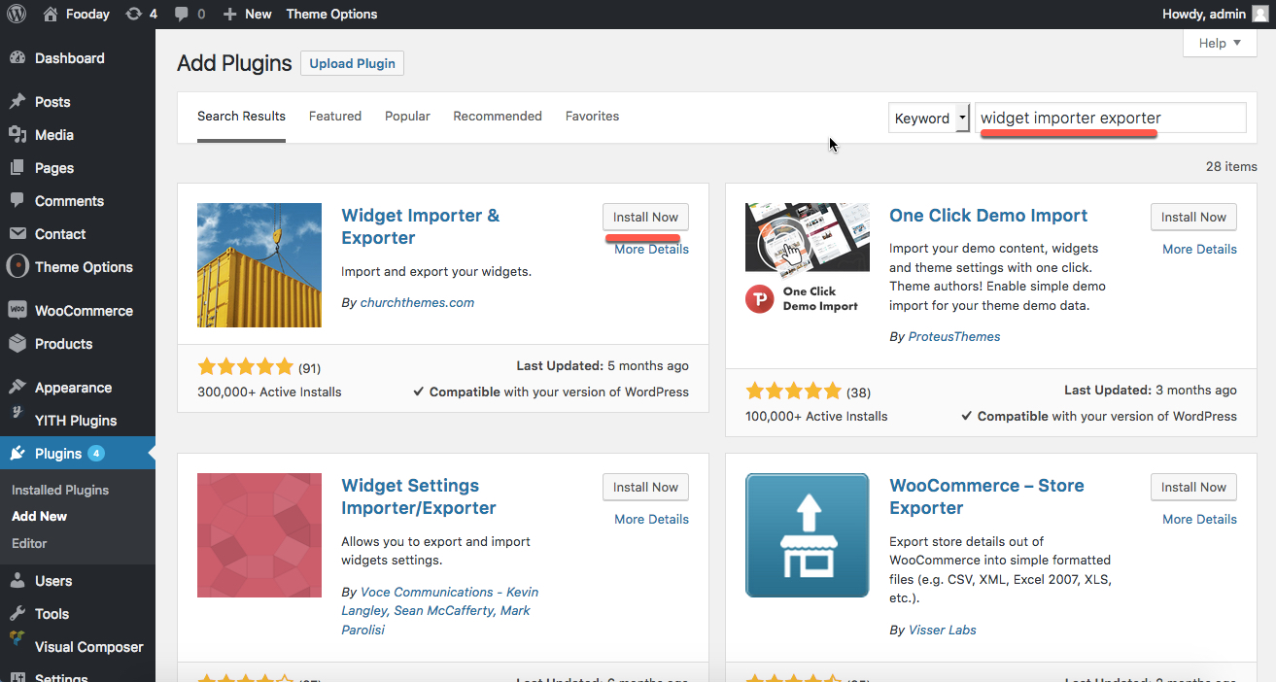1276x682 pixels.
Task: View More Details for Widget Importer & Exporter
Action: point(651,250)
